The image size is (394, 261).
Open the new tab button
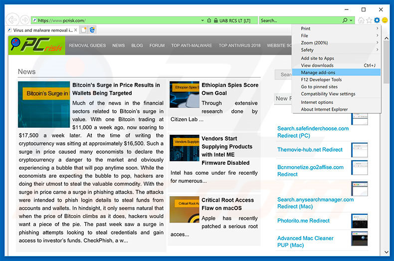click(84, 30)
